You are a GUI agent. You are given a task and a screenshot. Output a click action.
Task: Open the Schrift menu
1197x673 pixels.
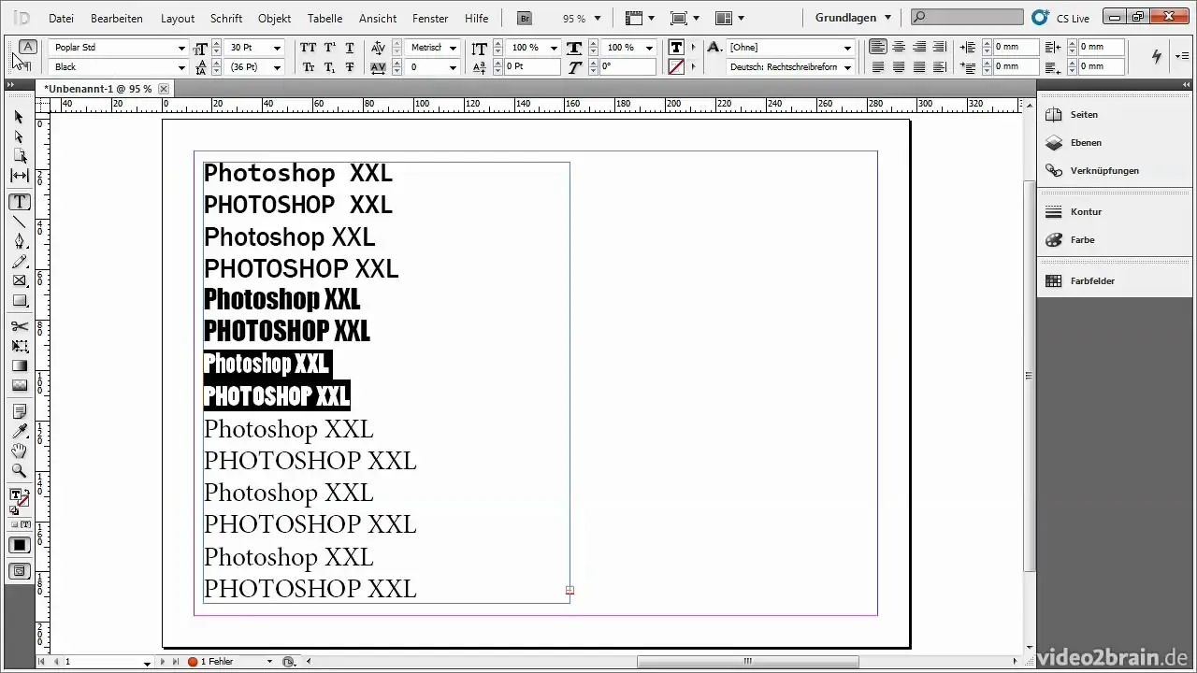tap(227, 19)
